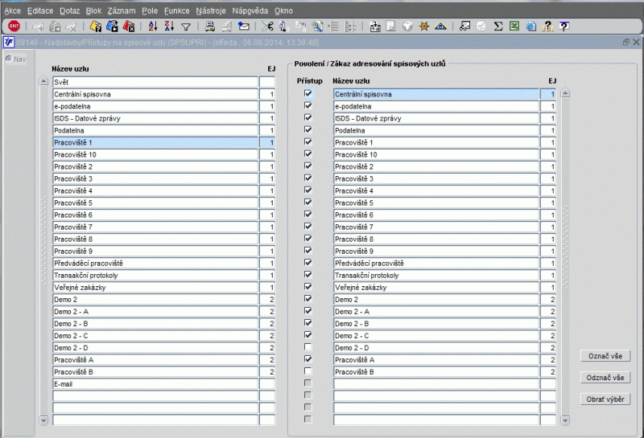Select the E-mail row in left list
644x438 pixels.
pos(155,384)
